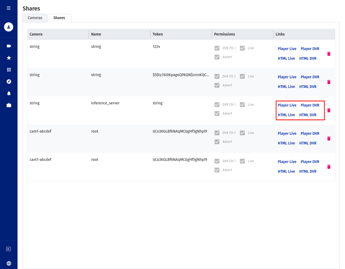Click the compass explore icon
345x269 pixels.
click(9, 82)
